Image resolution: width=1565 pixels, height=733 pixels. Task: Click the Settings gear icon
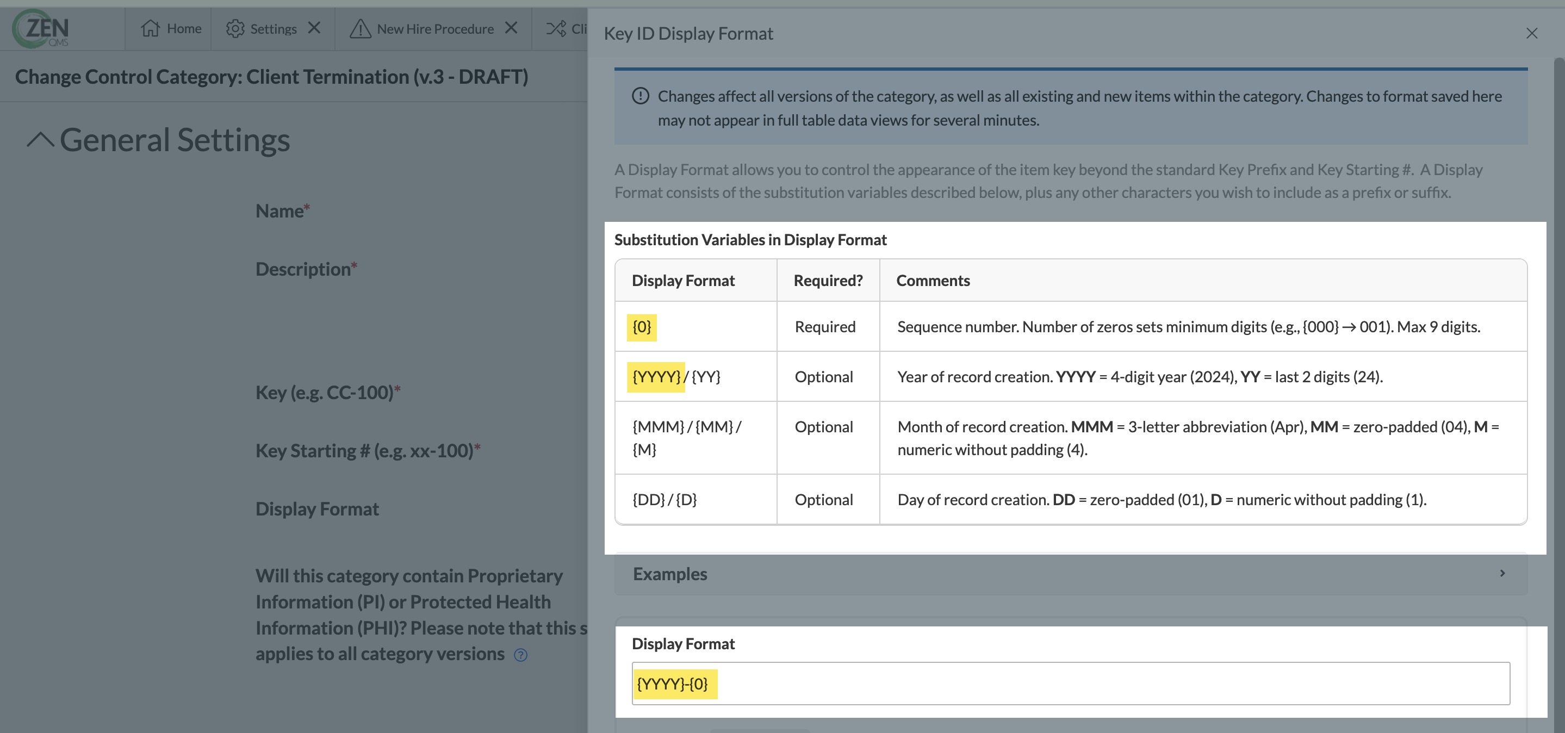pyautogui.click(x=235, y=28)
